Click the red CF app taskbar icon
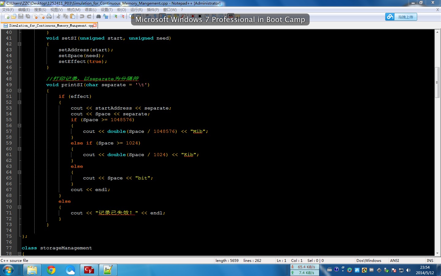Image resolution: width=441 pixels, height=276 pixels. coord(89,270)
